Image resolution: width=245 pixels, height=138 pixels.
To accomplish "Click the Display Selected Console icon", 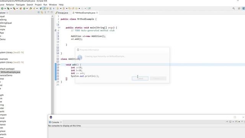I will tap(230, 122).
